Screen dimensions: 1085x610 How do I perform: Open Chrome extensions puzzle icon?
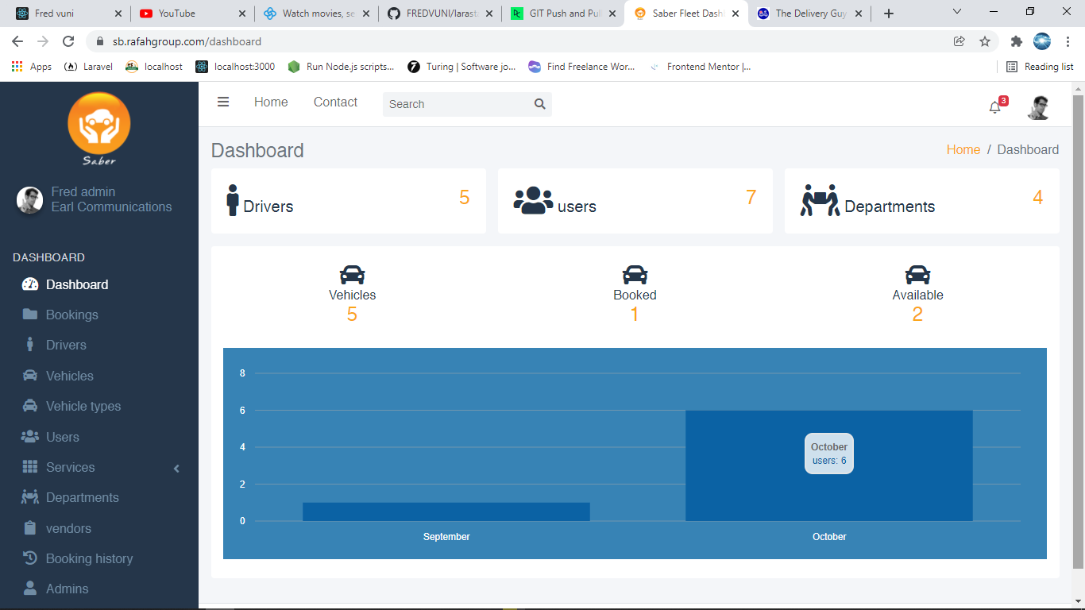click(1016, 41)
